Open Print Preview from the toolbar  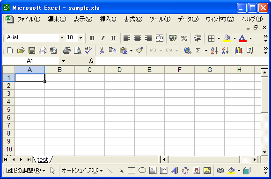point(77,50)
